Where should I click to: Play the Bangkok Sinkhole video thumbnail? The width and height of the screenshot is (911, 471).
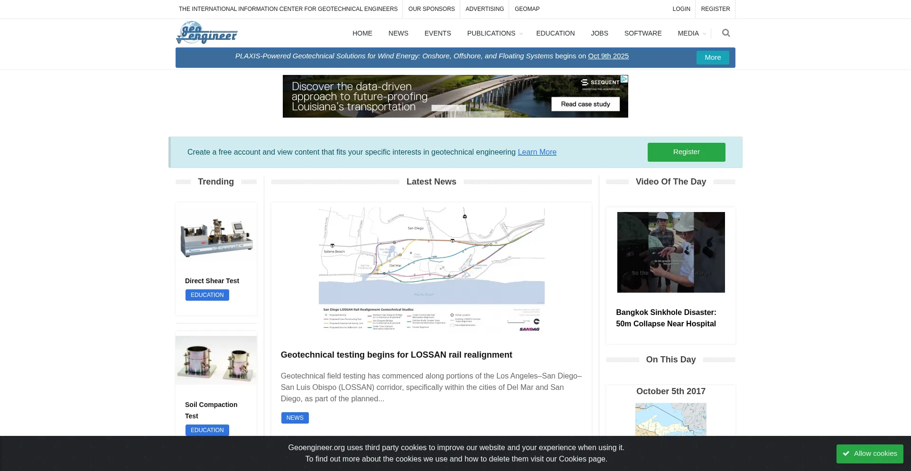[670, 252]
